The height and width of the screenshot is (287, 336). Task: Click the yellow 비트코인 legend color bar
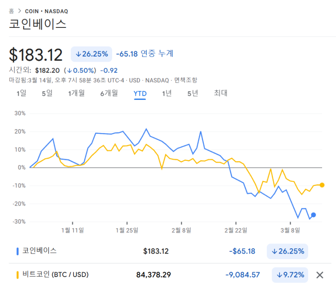coord(17,275)
